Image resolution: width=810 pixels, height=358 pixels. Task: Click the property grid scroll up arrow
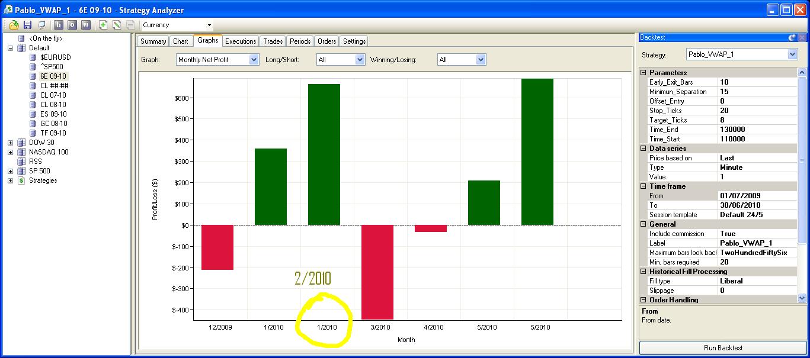(x=802, y=73)
